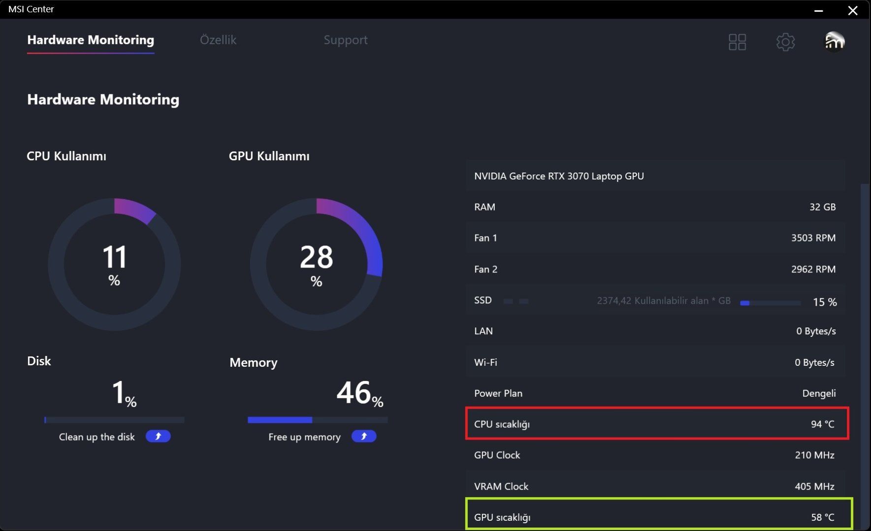Click the NVIDIA GeForce RTX 3070 header row
Viewport: 871px width, 531px height.
(655, 176)
